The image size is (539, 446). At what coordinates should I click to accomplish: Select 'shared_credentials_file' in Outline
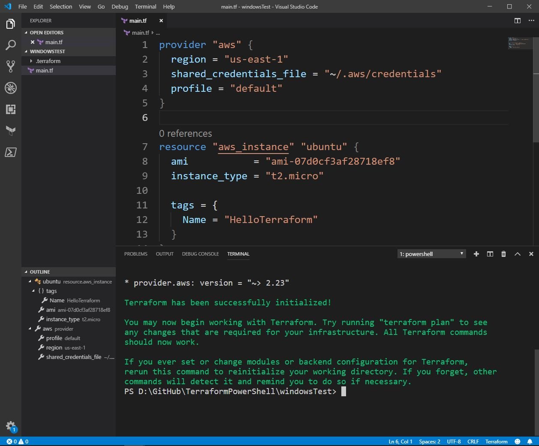69,357
